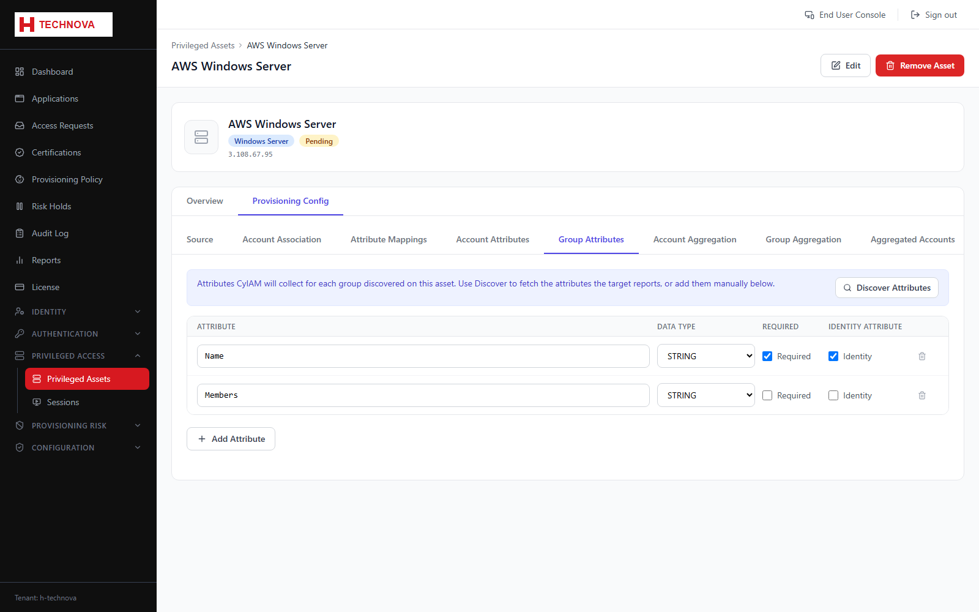Click the Edit button
The image size is (979, 612).
pyautogui.click(x=846, y=65)
